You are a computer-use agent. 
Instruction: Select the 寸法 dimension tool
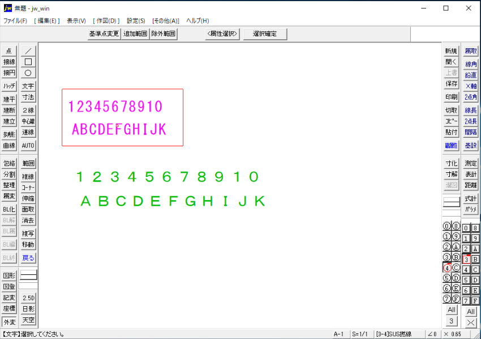coord(28,97)
